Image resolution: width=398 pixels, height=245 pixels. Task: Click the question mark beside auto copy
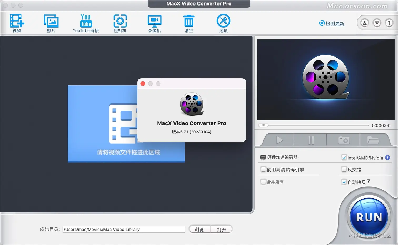(x=369, y=181)
